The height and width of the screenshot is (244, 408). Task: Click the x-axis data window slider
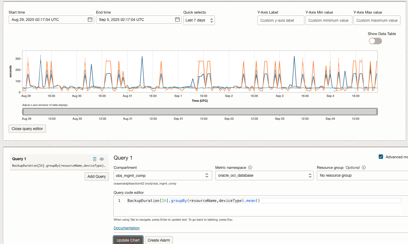[200, 111]
